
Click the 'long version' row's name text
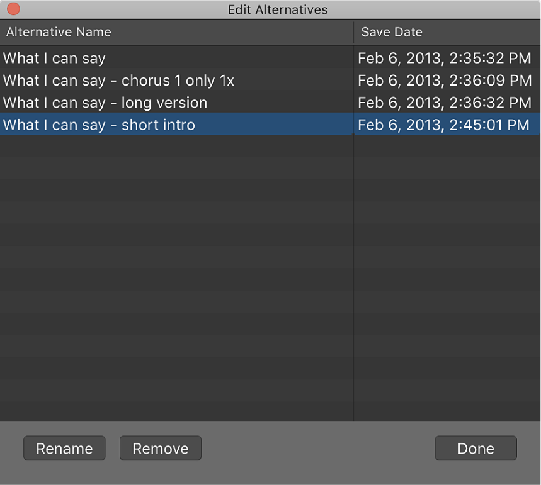tap(105, 103)
